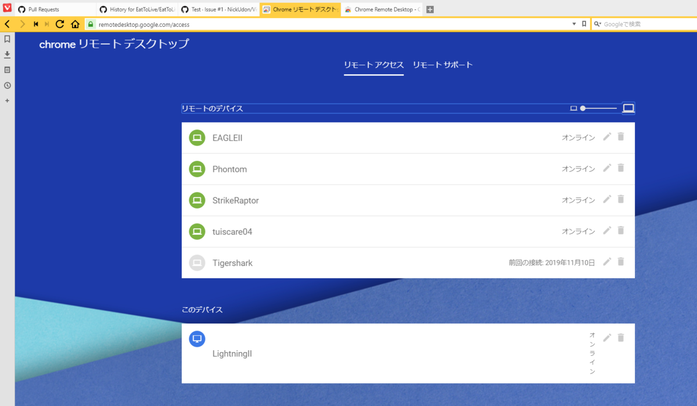Edit the Phantom device name
Viewport: 697px width, 406px height.
click(x=607, y=168)
